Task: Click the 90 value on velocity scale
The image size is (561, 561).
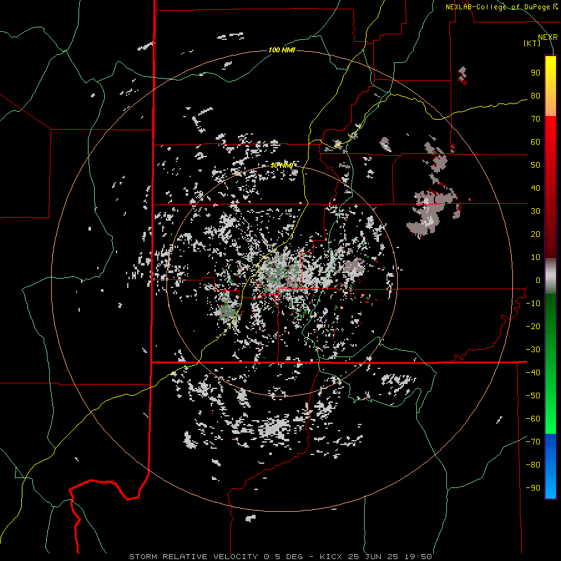Action: [535, 73]
